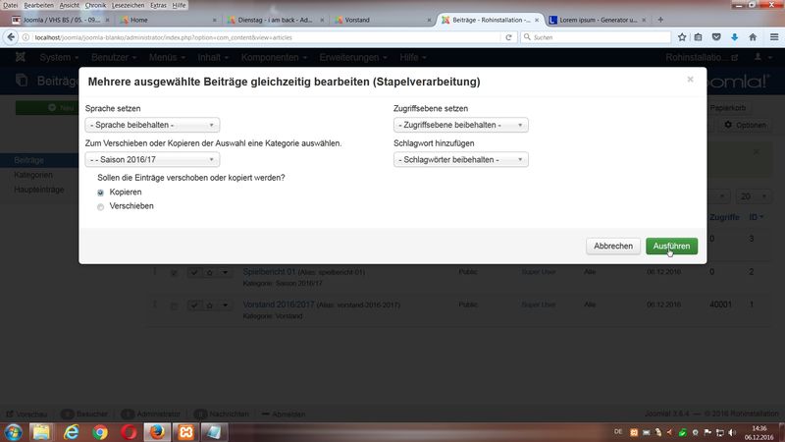Open the Erweiterungen dropdown in Joomla
The width and height of the screenshot is (785, 442).
[353, 58]
